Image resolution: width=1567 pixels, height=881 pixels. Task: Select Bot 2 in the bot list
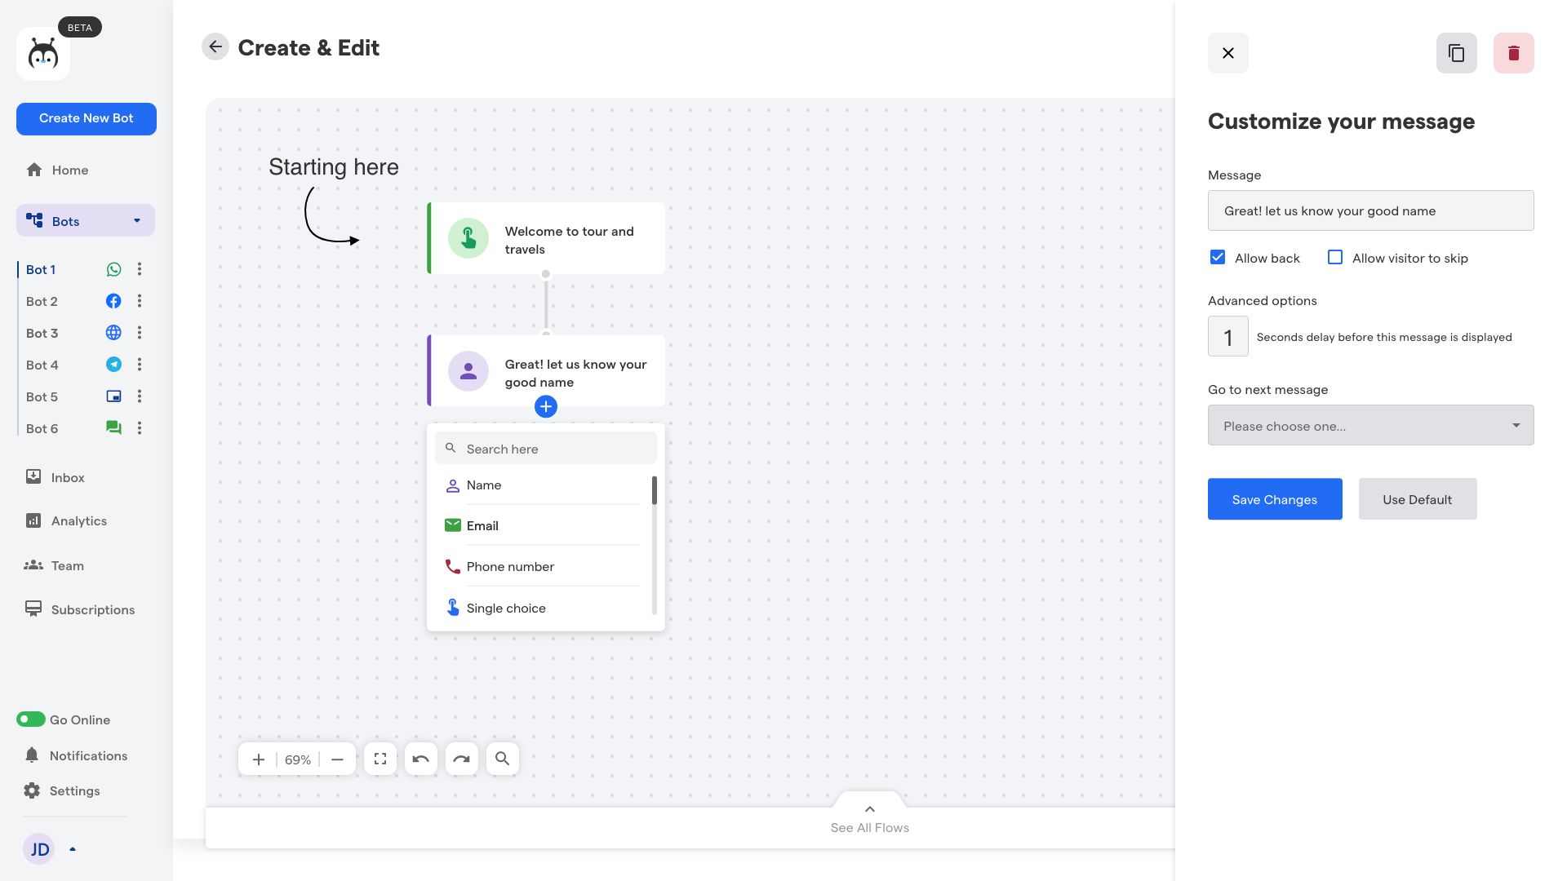tap(42, 301)
